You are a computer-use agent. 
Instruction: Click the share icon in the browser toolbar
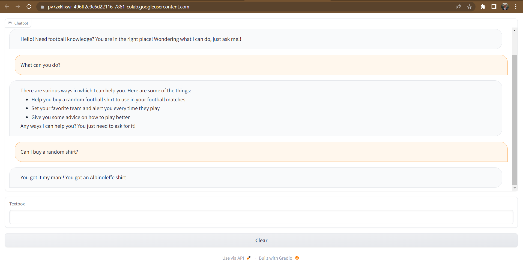point(458,7)
